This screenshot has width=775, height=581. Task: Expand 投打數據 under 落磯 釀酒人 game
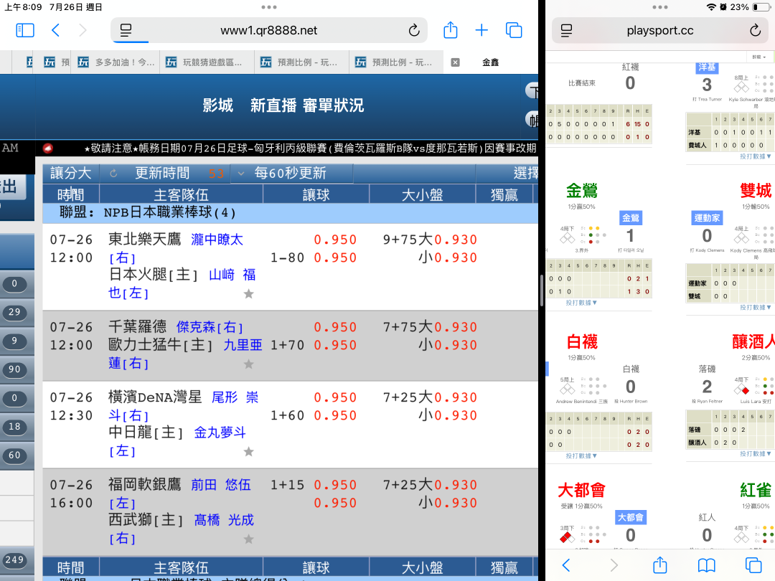[755, 453]
